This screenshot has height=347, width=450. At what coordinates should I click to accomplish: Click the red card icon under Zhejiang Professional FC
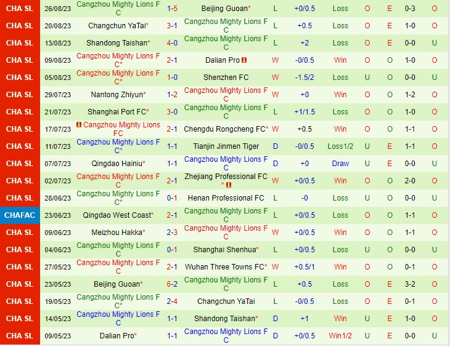point(229,185)
